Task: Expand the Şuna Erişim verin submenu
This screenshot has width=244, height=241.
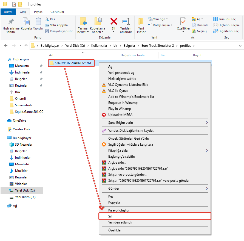Action: point(155,123)
